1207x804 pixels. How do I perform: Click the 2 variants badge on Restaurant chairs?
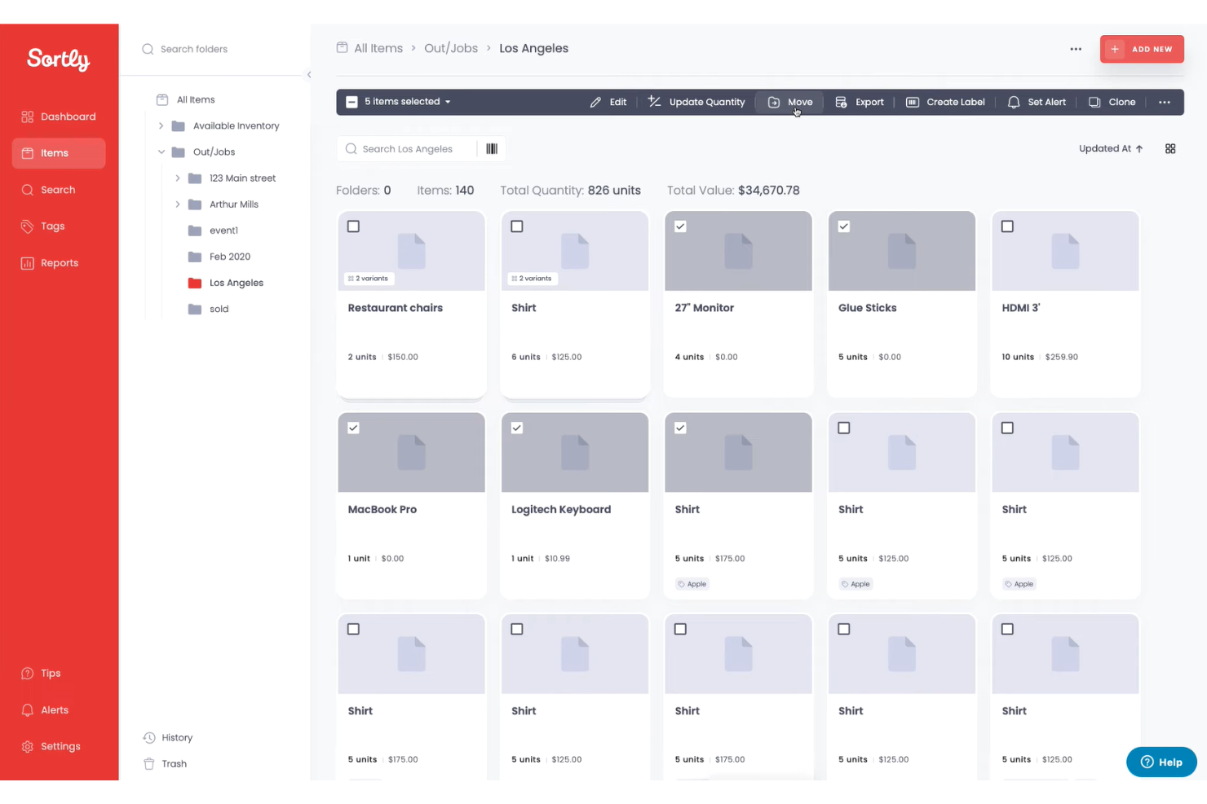click(x=369, y=279)
